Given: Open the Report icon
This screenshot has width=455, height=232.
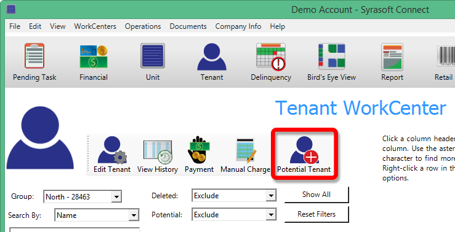Looking at the screenshot, I should pos(392,56).
